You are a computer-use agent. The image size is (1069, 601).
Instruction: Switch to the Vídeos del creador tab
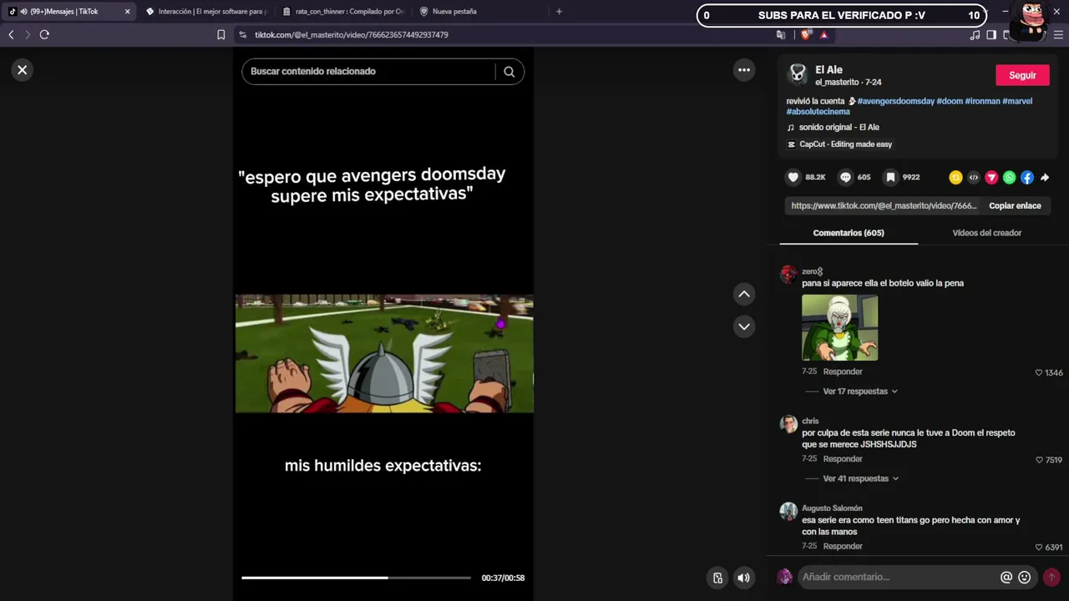coord(987,233)
